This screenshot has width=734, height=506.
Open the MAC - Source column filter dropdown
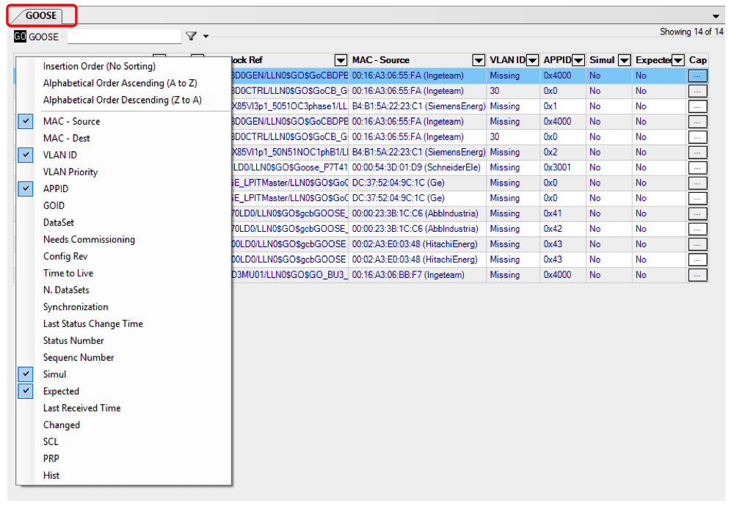479,60
